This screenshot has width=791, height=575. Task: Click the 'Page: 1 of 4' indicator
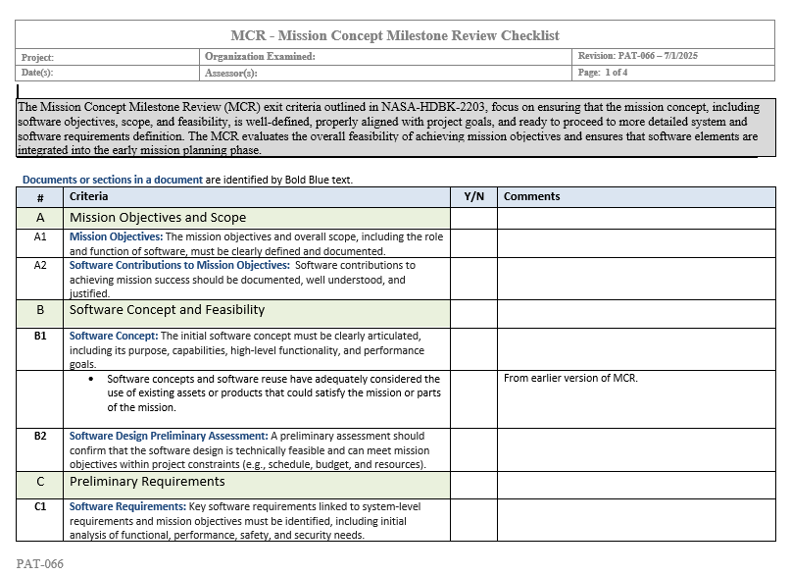pos(603,73)
